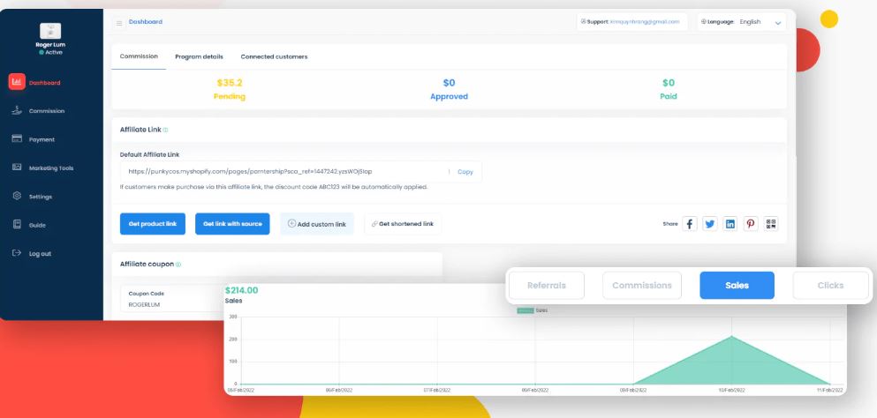
Task: Click the support email link
Action: pos(645,22)
